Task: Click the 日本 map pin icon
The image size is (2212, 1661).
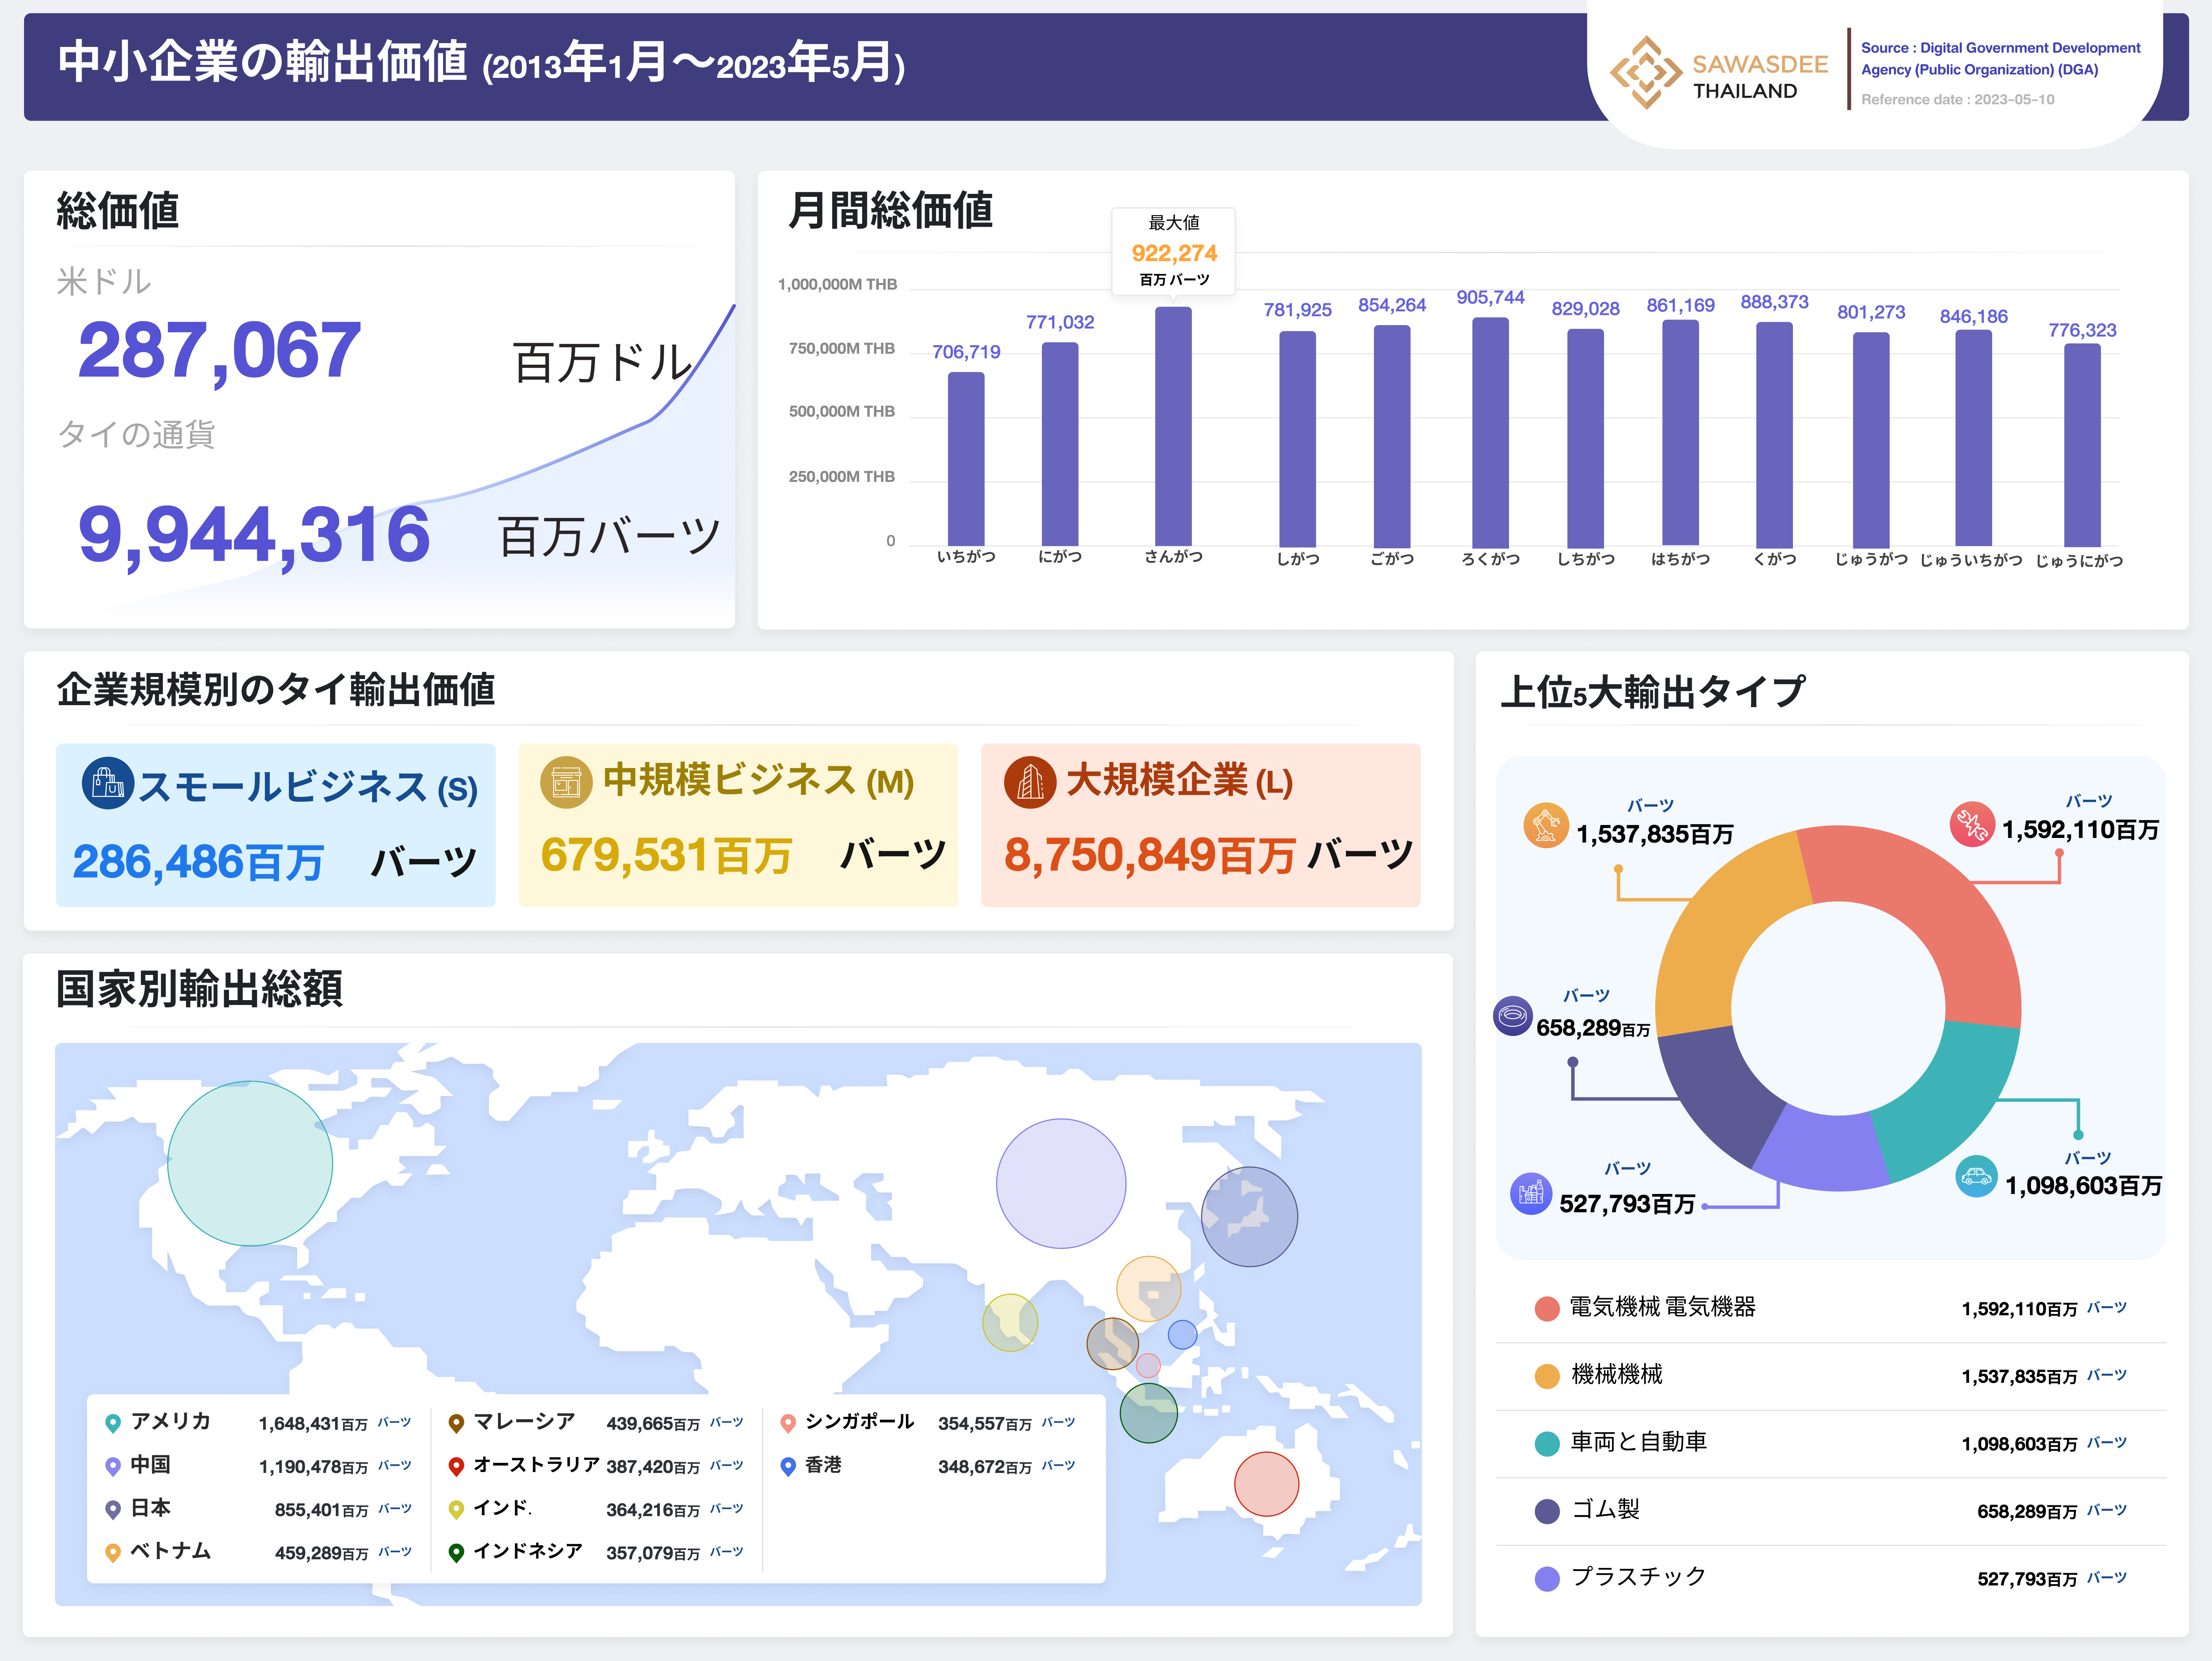Action: [113, 1509]
